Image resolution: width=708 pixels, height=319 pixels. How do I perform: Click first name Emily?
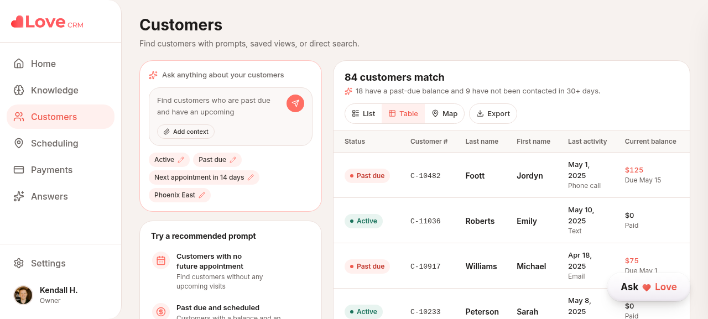tap(527, 221)
